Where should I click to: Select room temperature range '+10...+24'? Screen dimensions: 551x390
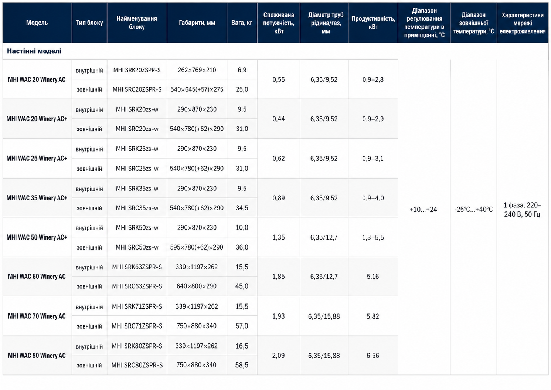(x=424, y=210)
